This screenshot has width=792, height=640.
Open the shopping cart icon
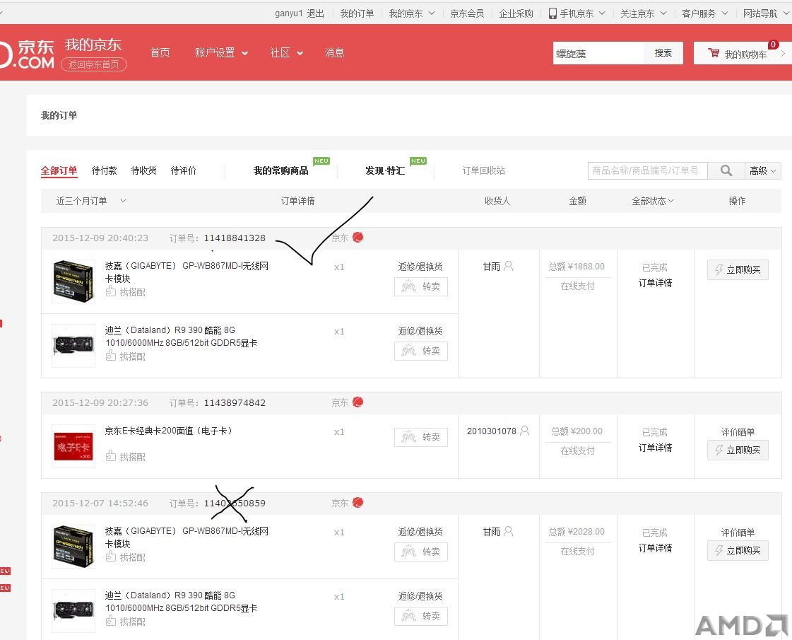pos(714,53)
